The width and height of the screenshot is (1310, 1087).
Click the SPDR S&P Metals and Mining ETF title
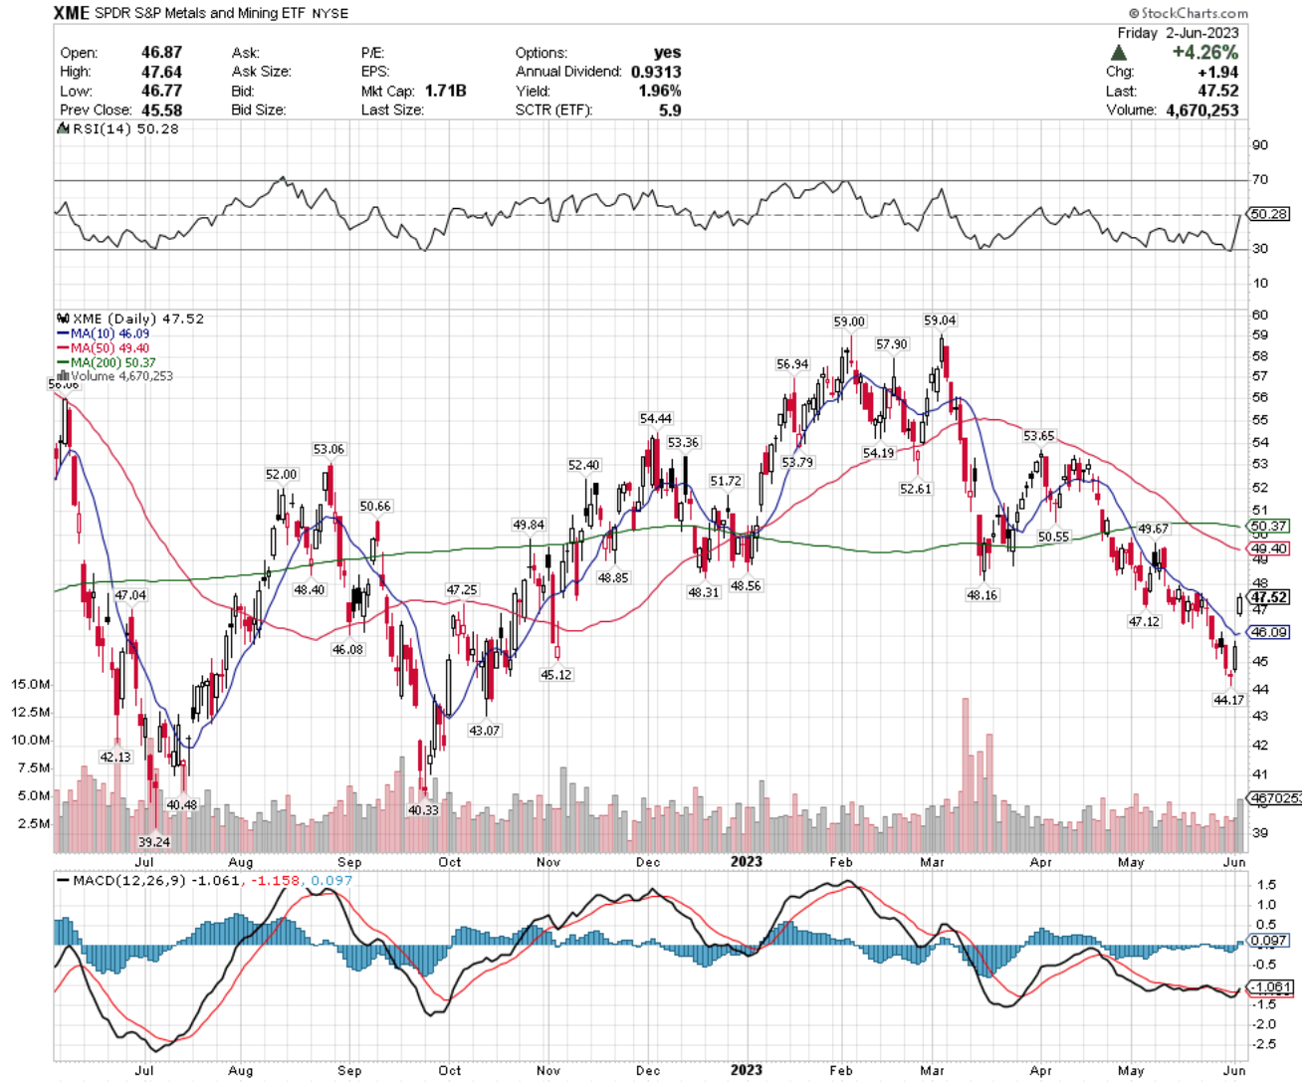(200, 14)
